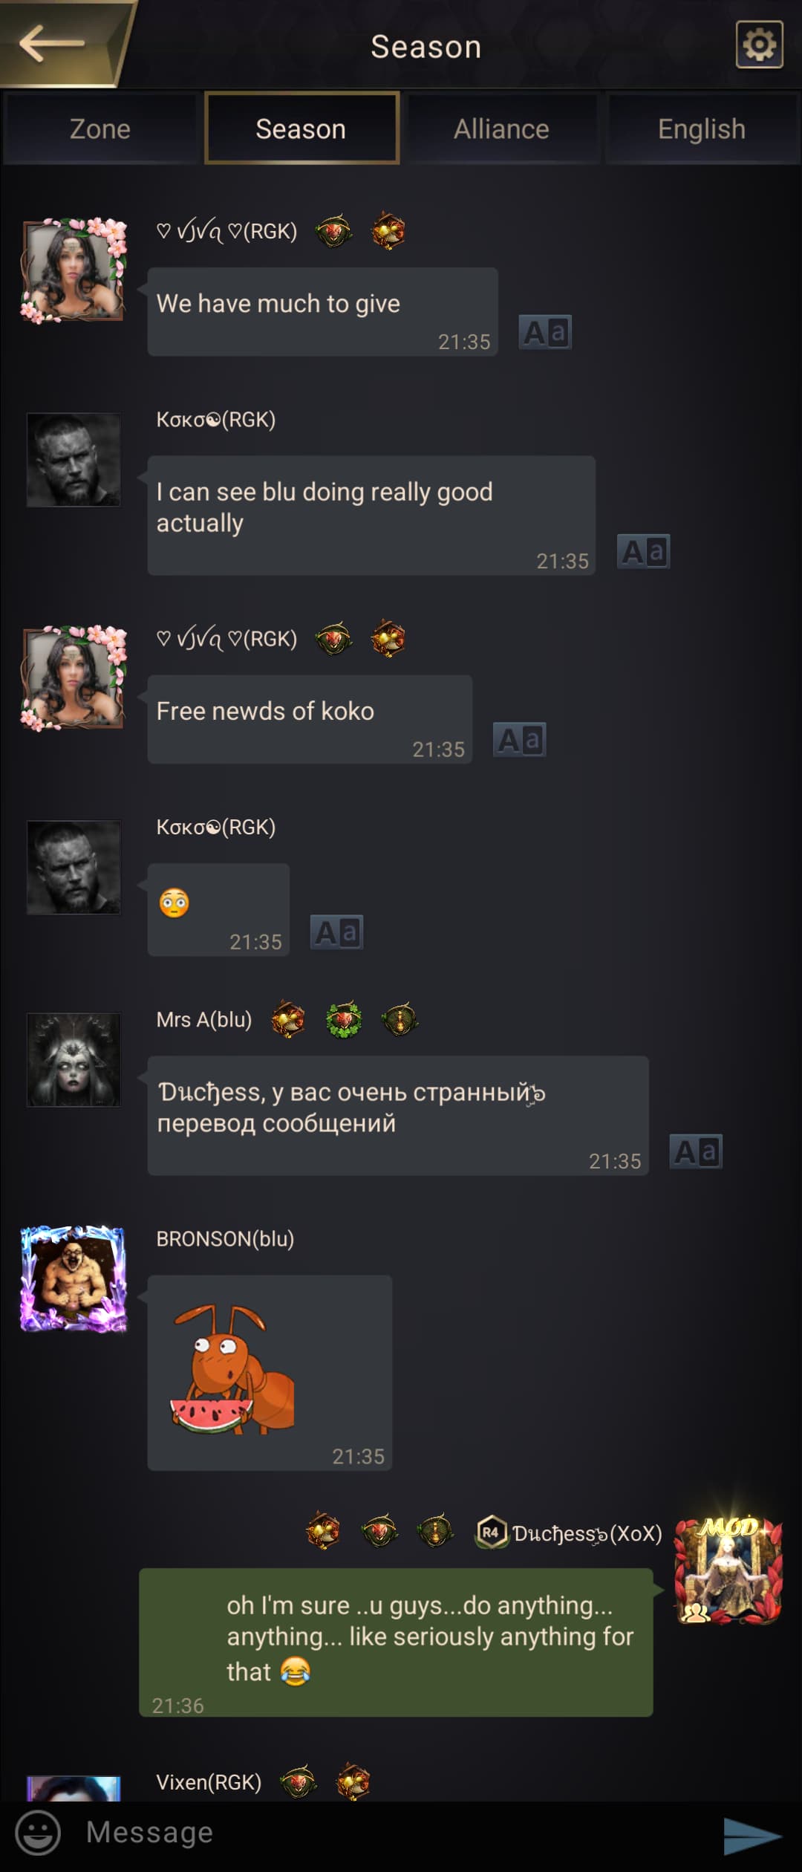Image resolution: width=802 pixels, height=1872 pixels.
Task: Translate the "I can see blu doing" message
Action: [x=644, y=551]
